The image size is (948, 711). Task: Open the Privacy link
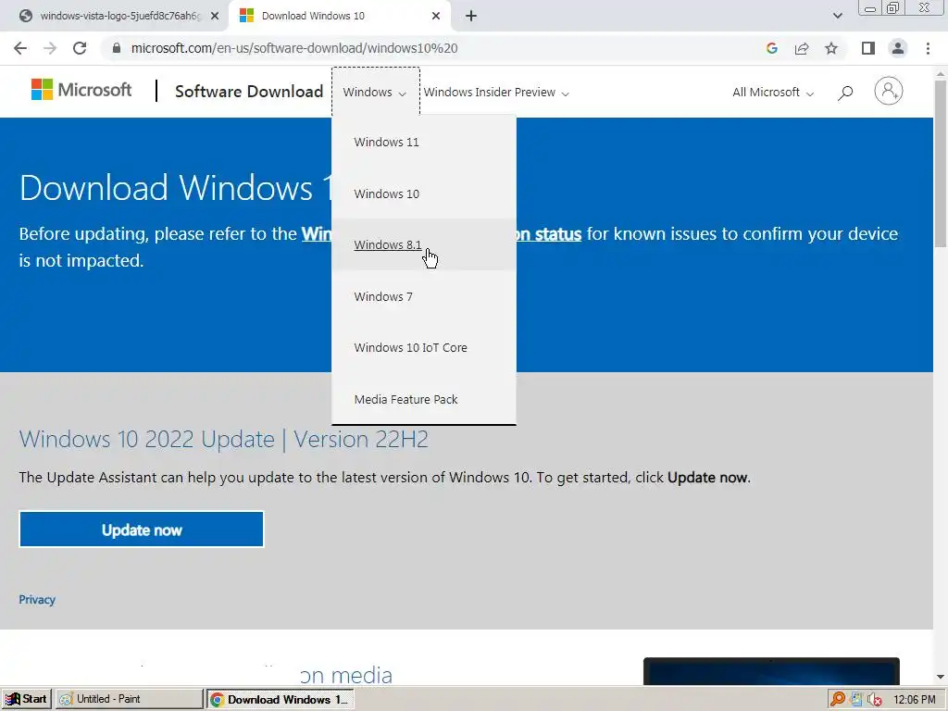click(37, 600)
